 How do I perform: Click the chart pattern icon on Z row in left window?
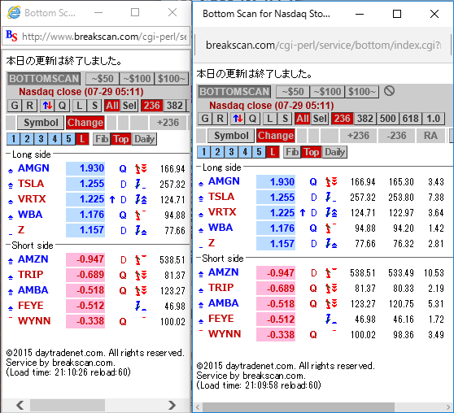[141, 230]
